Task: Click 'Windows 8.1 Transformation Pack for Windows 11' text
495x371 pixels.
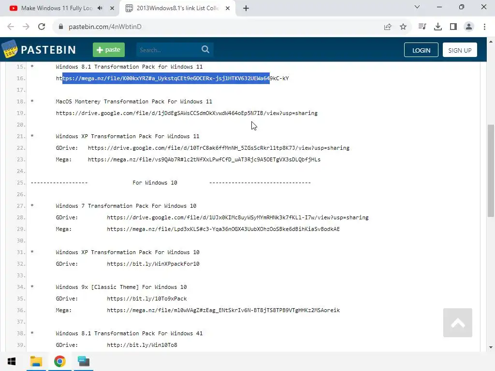Action: point(129,67)
